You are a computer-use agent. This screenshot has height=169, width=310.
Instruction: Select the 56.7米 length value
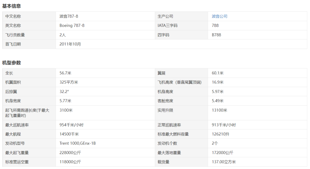pyautogui.click(x=65, y=73)
